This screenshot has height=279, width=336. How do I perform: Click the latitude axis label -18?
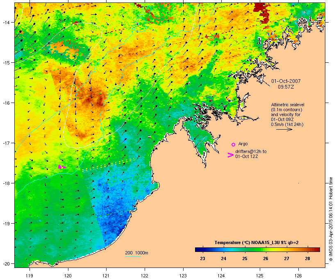click(x=6, y=183)
